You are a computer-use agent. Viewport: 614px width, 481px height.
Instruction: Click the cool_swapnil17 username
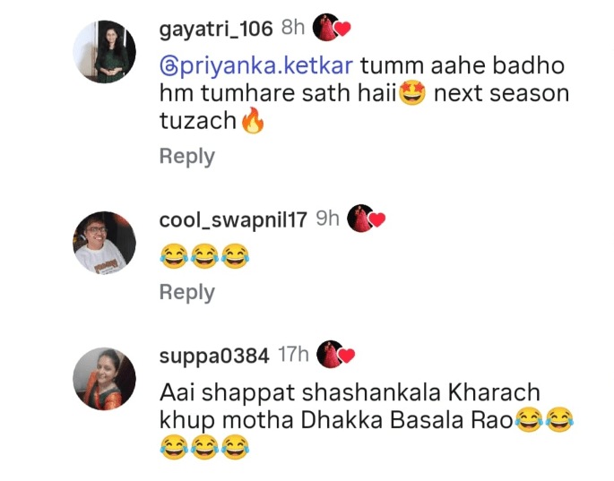233,220
